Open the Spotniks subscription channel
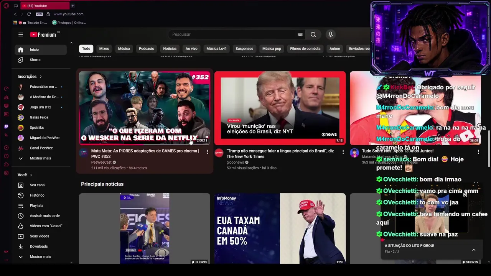 (40, 128)
